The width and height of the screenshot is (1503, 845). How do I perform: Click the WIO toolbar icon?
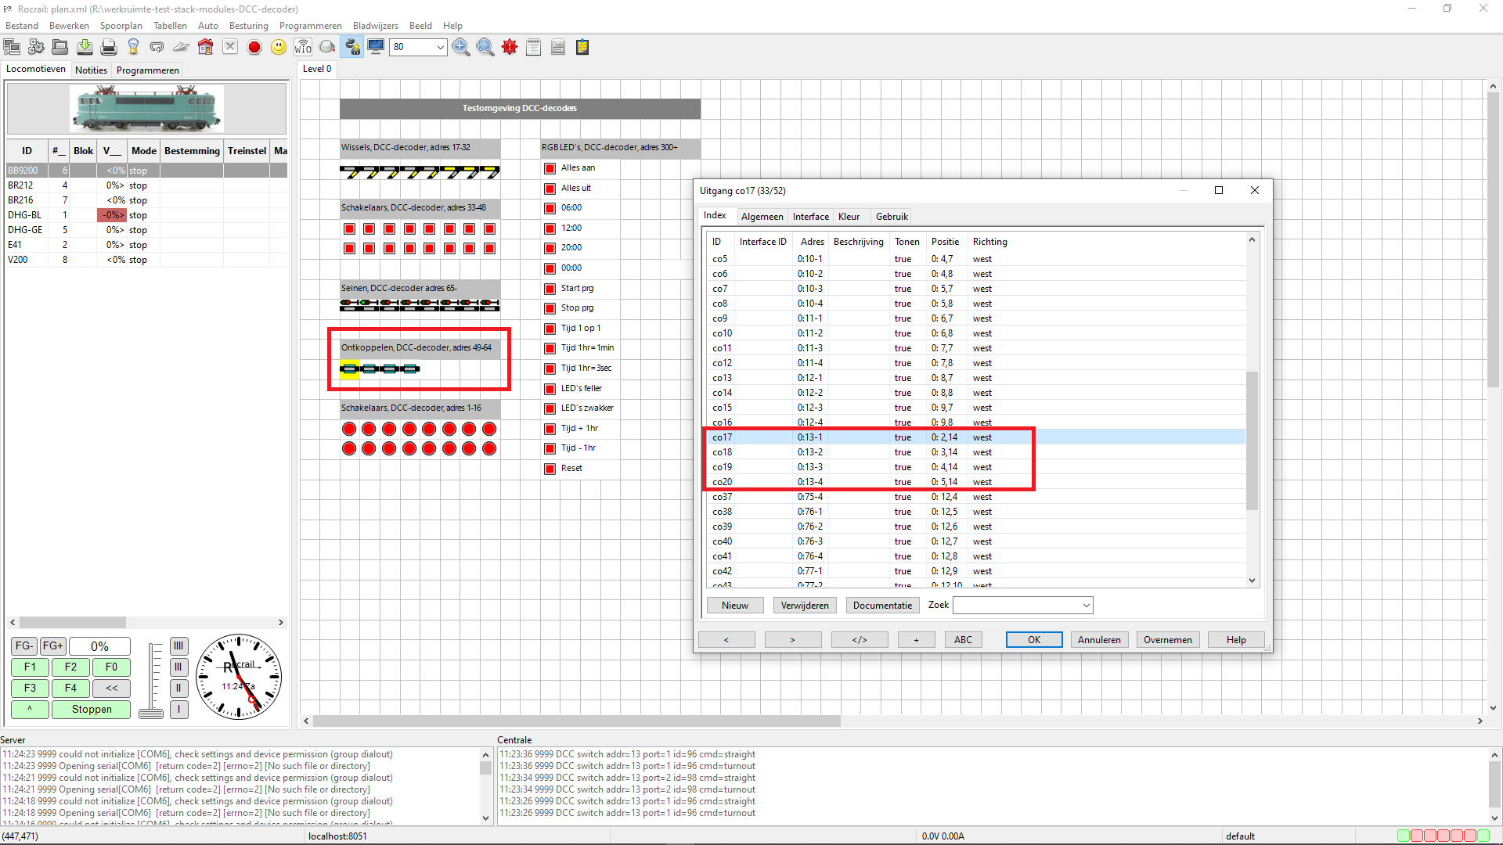(303, 48)
